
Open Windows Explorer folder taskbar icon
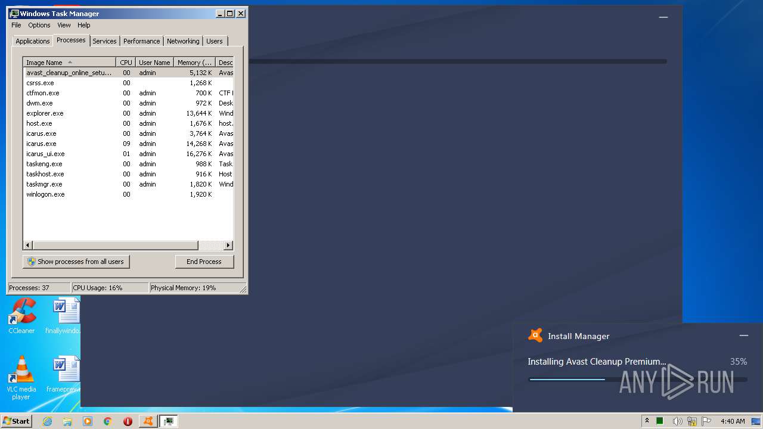tap(67, 421)
